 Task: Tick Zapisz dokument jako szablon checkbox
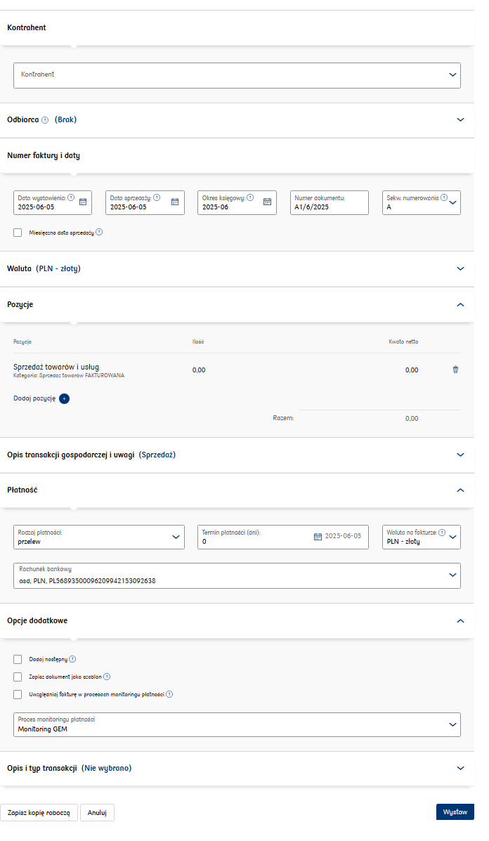coord(18,677)
